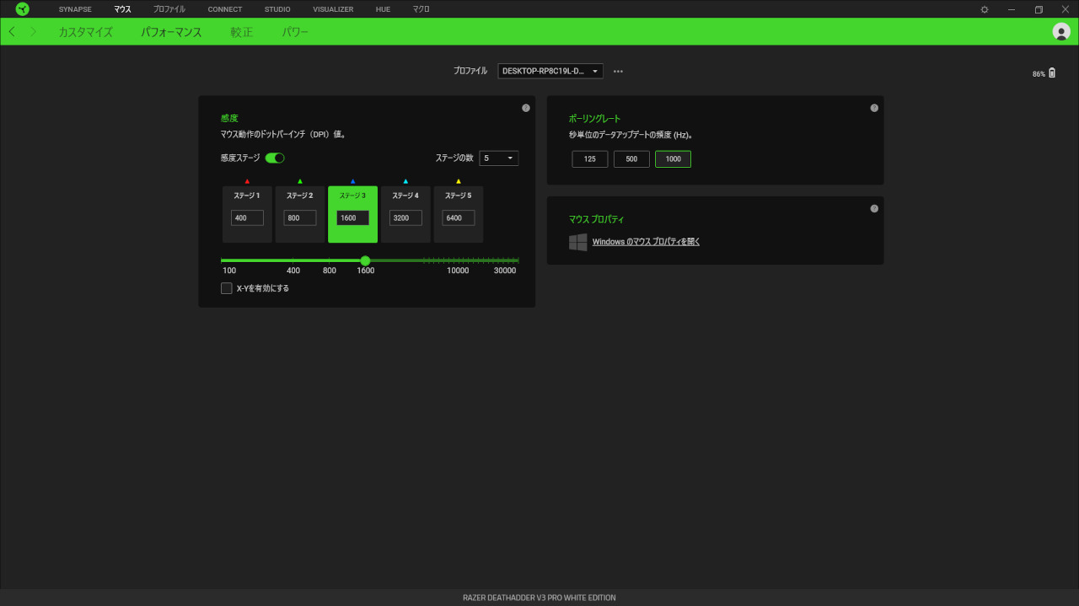
Task: Click the DPI slider handle
Action: coord(365,261)
